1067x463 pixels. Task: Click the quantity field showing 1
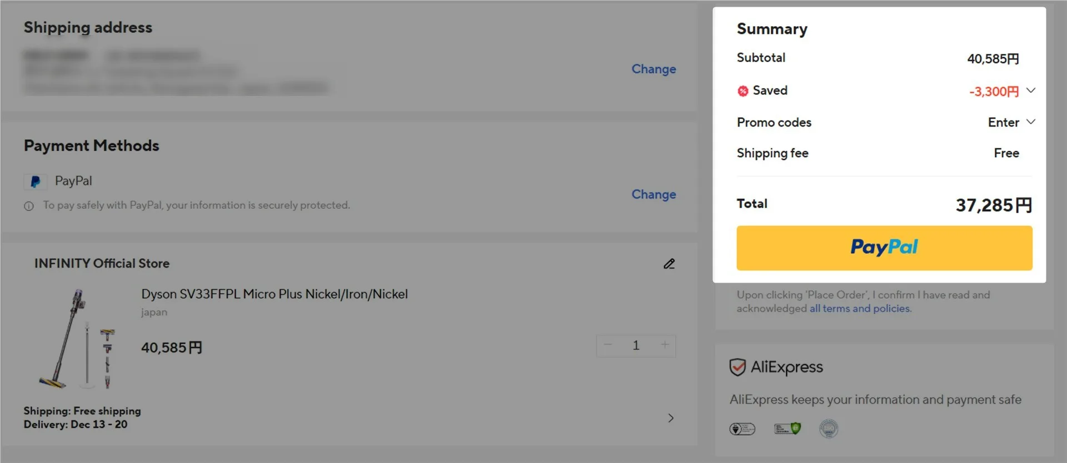click(x=636, y=345)
